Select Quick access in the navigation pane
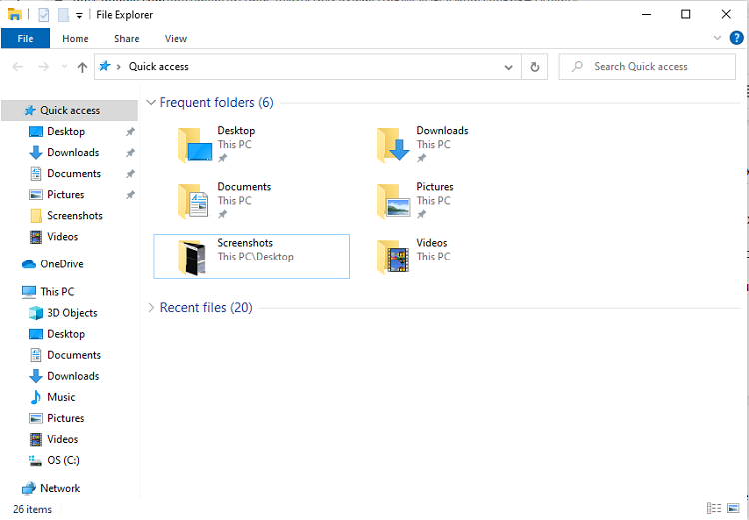This screenshot has width=749, height=520. pos(69,111)
